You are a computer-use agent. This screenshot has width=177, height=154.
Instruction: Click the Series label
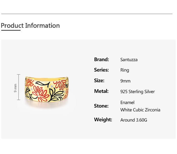(101, 70)
